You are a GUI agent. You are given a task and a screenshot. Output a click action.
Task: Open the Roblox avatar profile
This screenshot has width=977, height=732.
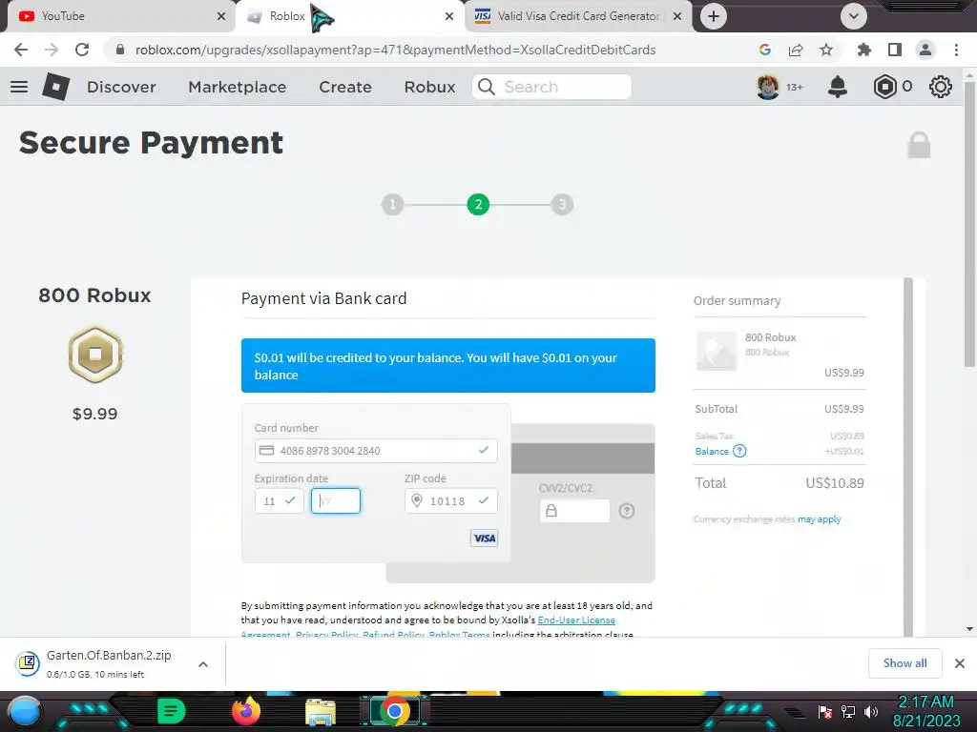pyautogui.click(x=768, y=87)
